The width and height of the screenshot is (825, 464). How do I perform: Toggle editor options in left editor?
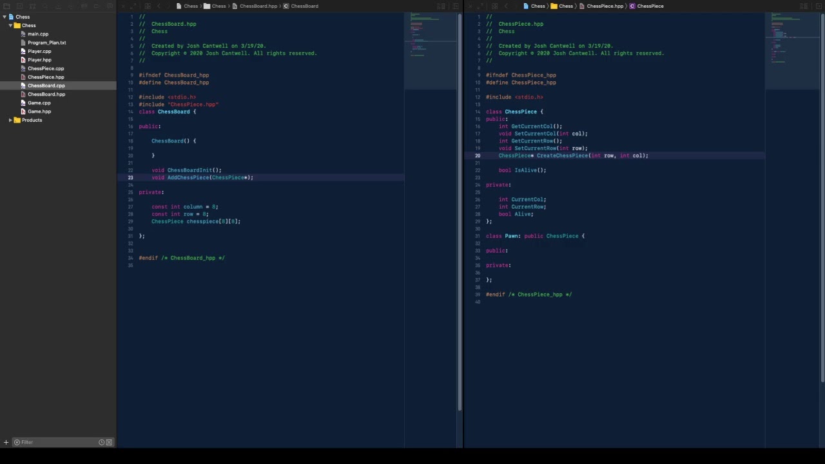(x=442, y=6)
